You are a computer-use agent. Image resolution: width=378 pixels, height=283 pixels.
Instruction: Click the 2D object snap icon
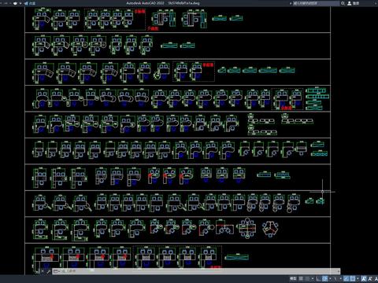tap(353, 278)
